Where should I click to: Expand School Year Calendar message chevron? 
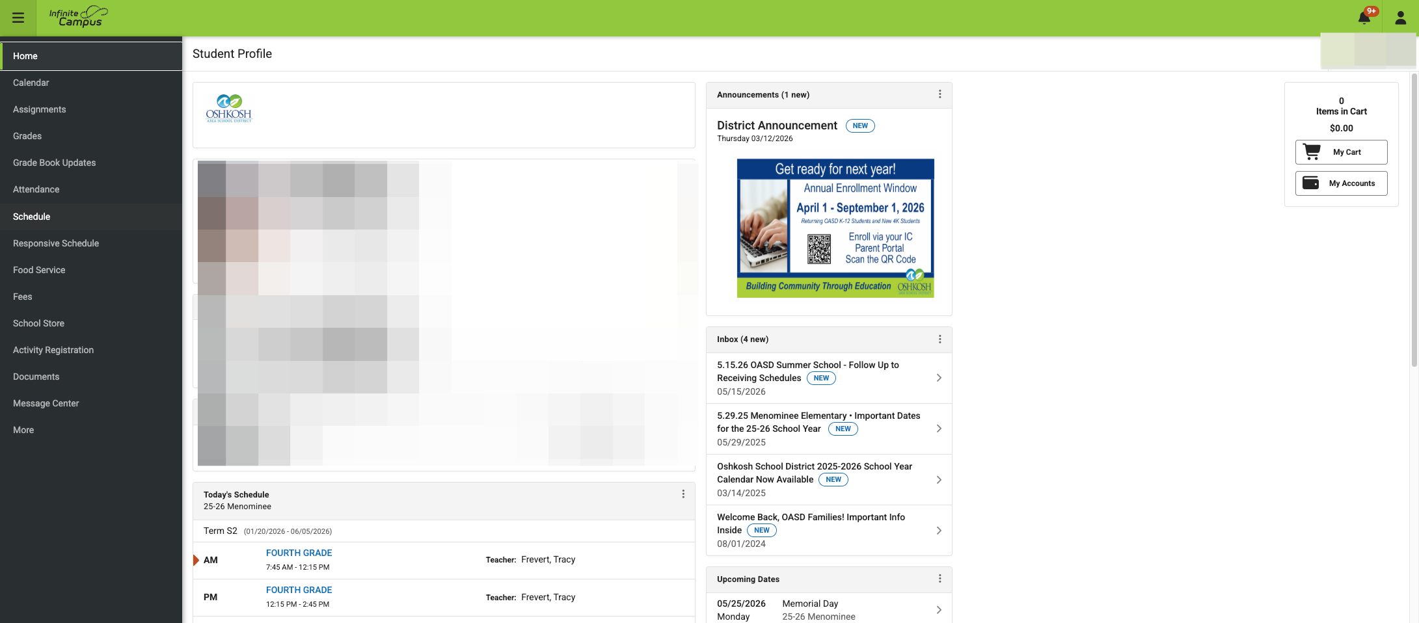(939, 480)
